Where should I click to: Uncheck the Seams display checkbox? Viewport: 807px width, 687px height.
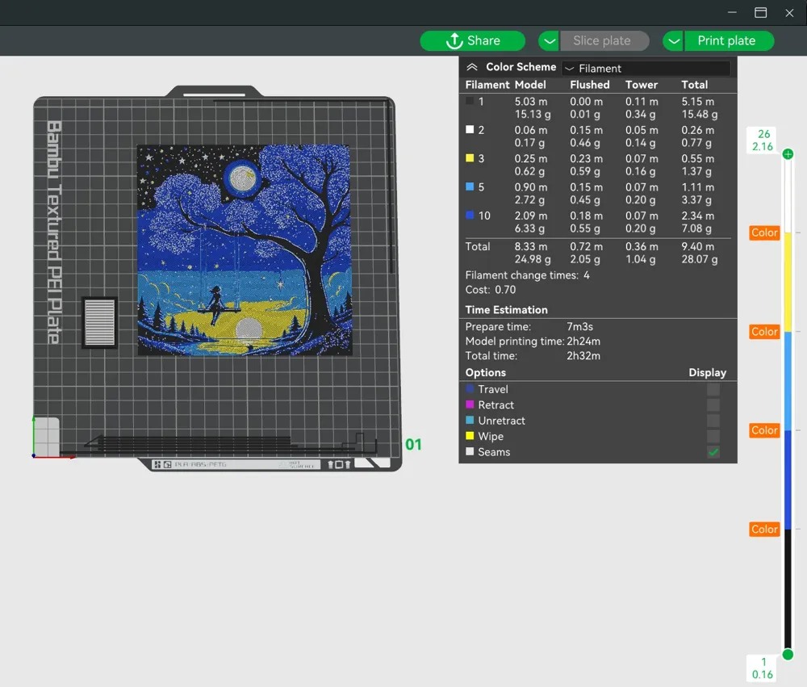tap(713, 452)
